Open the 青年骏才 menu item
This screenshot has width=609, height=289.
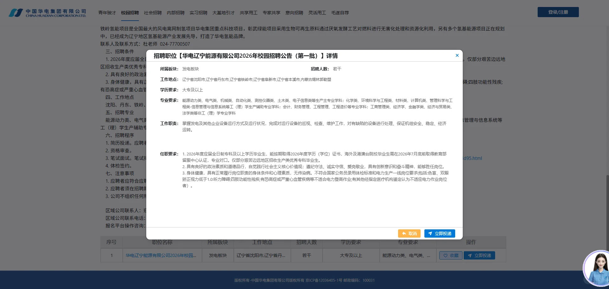tap(107, 13)
